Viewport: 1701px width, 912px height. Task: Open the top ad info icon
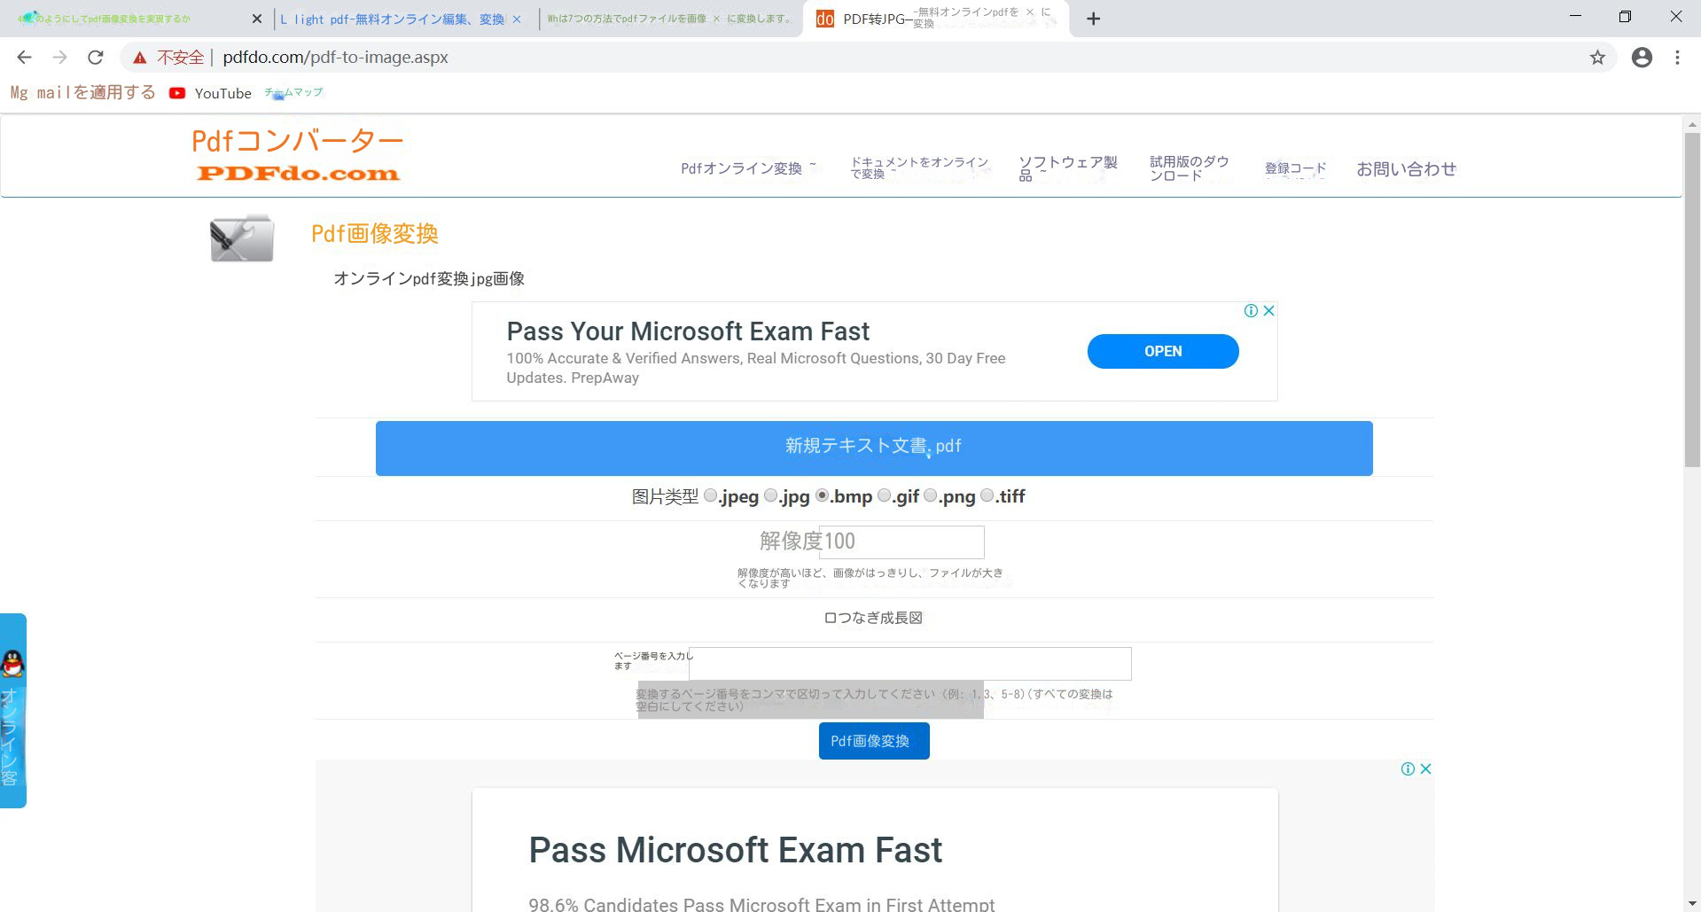(x=1251, y=310)
